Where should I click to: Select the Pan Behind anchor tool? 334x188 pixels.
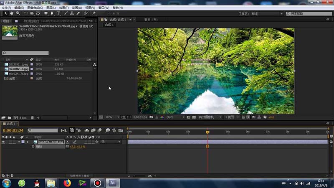pyautogui.click(x=38, y=13)
